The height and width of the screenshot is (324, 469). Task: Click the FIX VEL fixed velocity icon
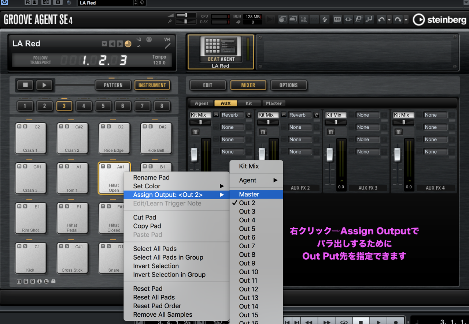coord(303,19)
